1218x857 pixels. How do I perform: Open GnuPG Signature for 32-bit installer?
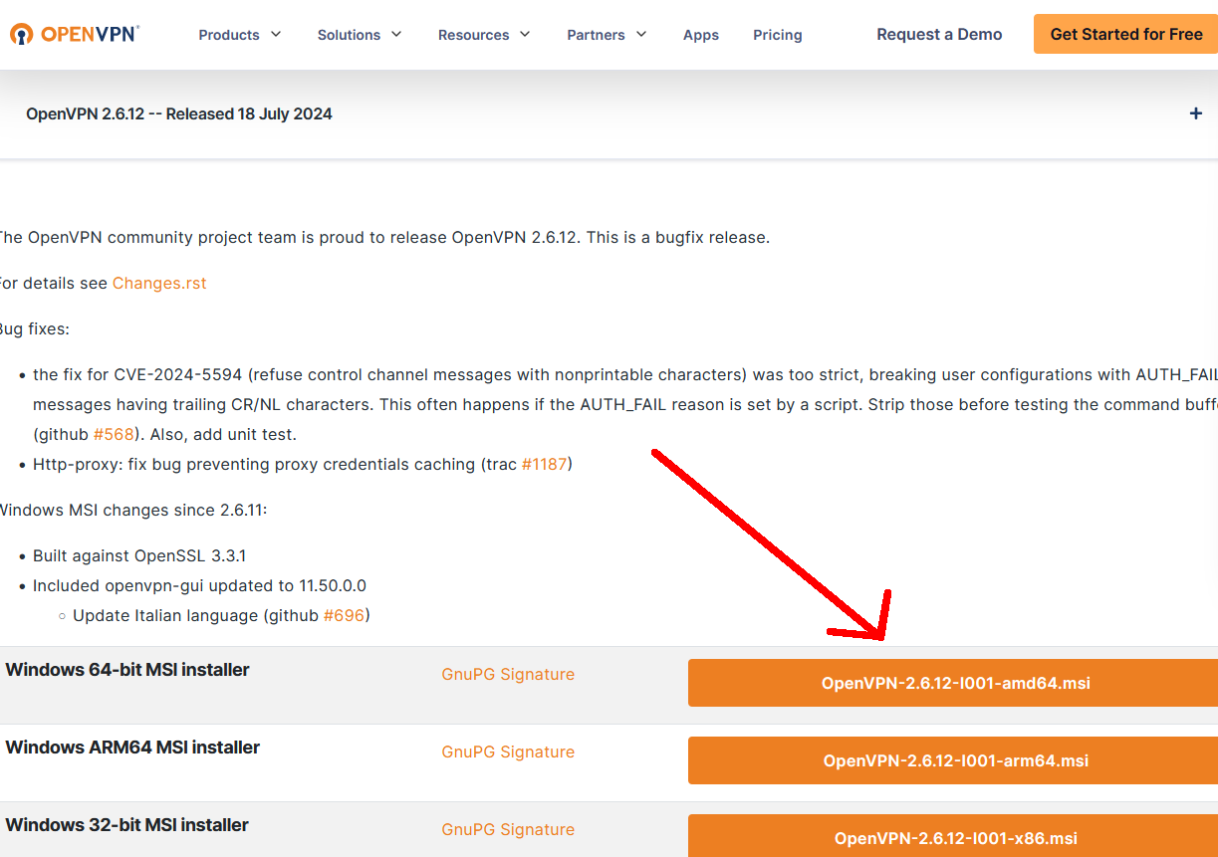tap(508, 829)
